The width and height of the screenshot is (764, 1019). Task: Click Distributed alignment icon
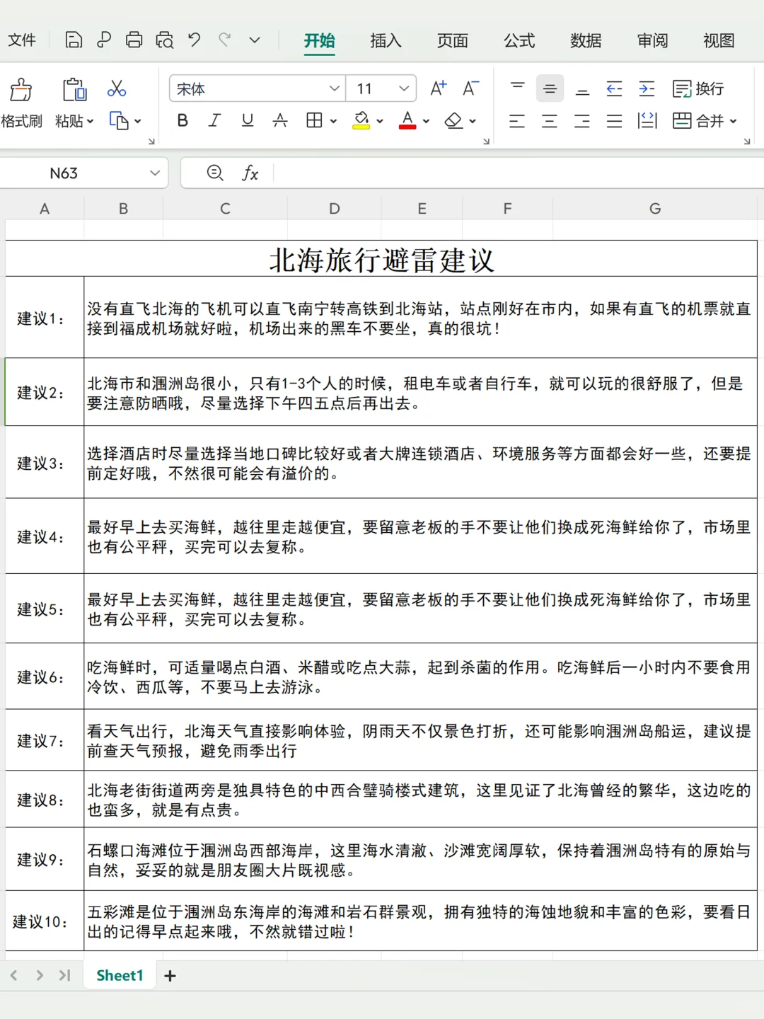[647, 121]
